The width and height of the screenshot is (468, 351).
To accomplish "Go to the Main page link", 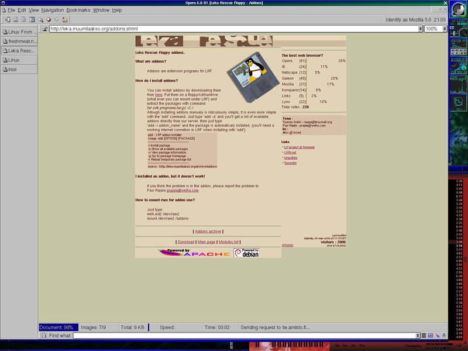I will [207, 242].
